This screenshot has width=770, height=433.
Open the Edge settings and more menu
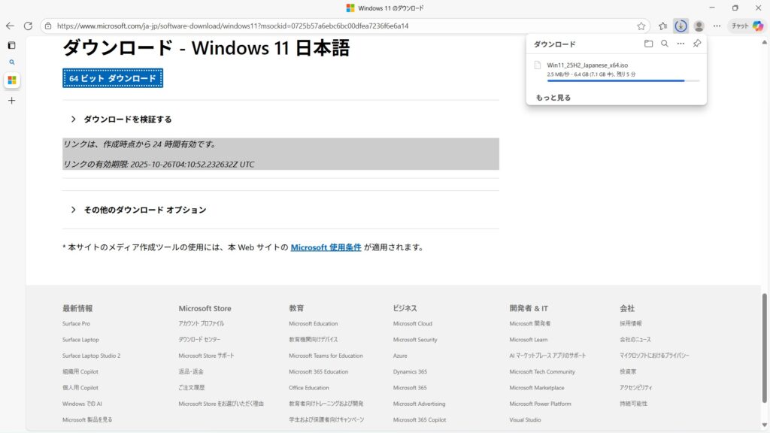tap(717, 26)
